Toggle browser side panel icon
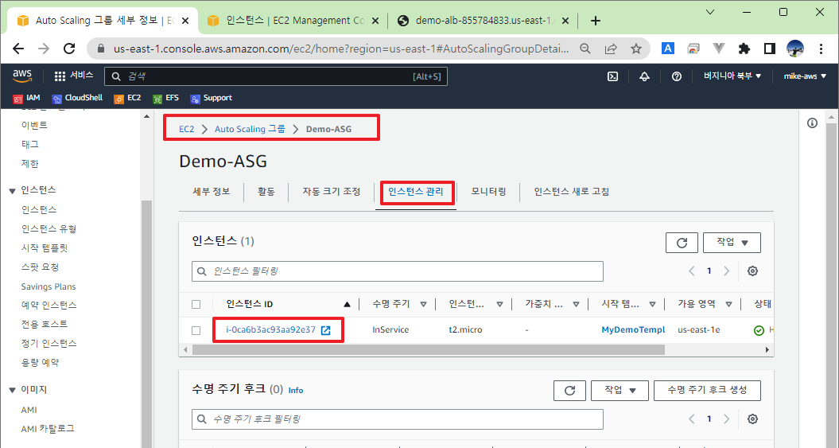This screenshot has height=448, width=839. point(770,49)
